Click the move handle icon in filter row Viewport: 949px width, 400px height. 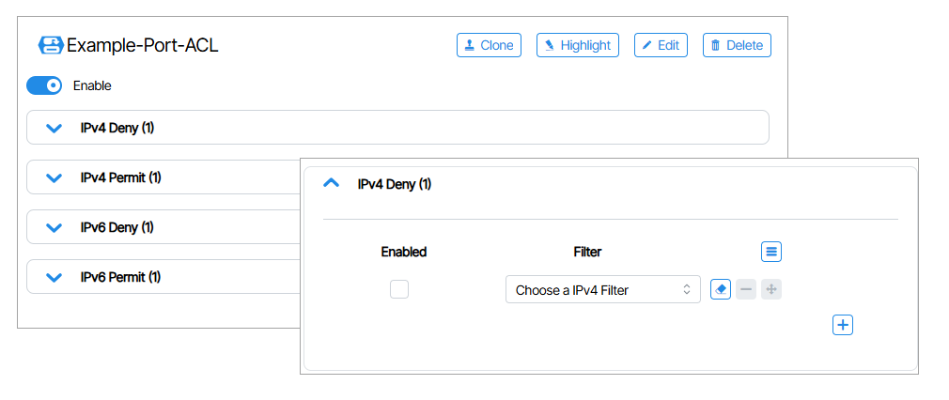pos(771,289)
